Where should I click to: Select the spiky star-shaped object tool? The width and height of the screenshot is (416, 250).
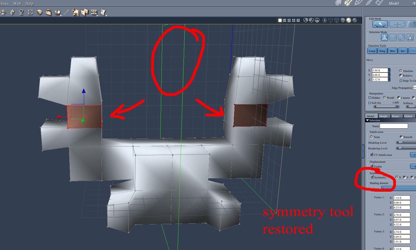(x=76, y=13)
